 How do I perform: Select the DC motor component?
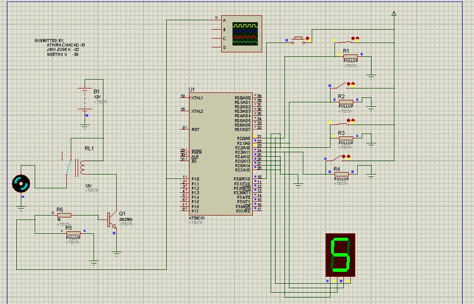pyautogui.click(x=21, y=183)
